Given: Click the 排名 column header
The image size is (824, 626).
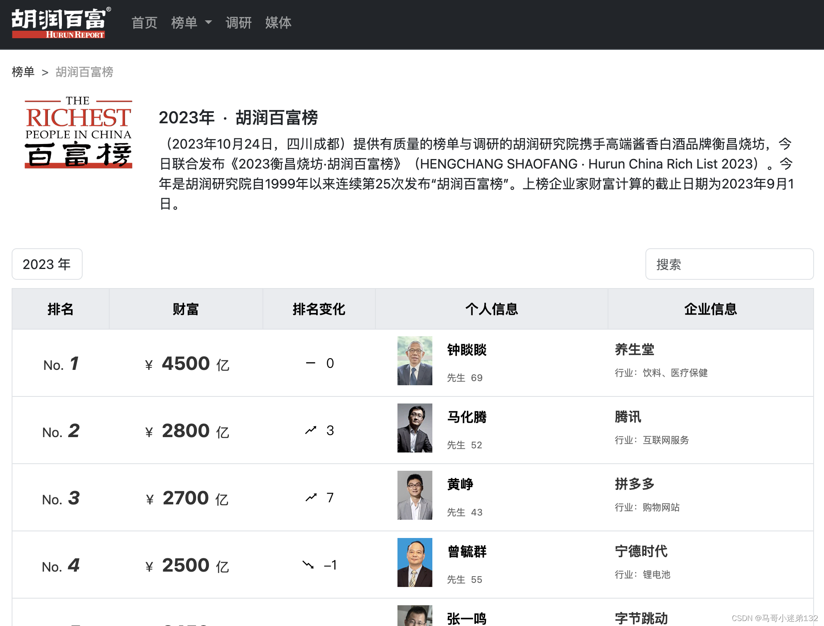Looking at the screenshot, I should [61, 309].
